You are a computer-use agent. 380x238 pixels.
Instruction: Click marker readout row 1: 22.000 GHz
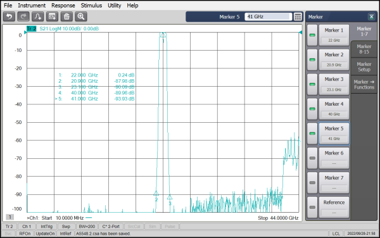tap(96, 75)
